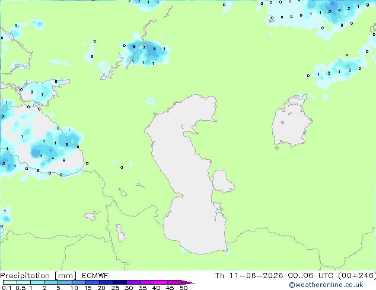376x290 pixels.
Task: Click the 0.5–1 mm legend color box
Action: click(24, 282)
